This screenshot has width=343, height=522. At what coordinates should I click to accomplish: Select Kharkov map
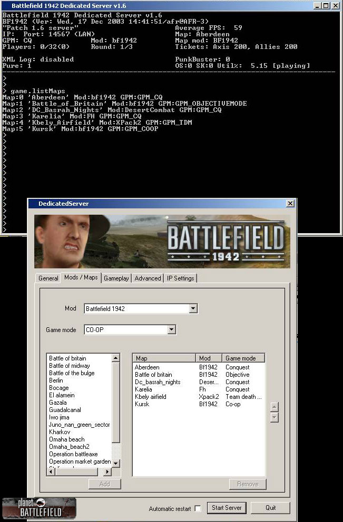pyautogui.click(x=60, y=432)
